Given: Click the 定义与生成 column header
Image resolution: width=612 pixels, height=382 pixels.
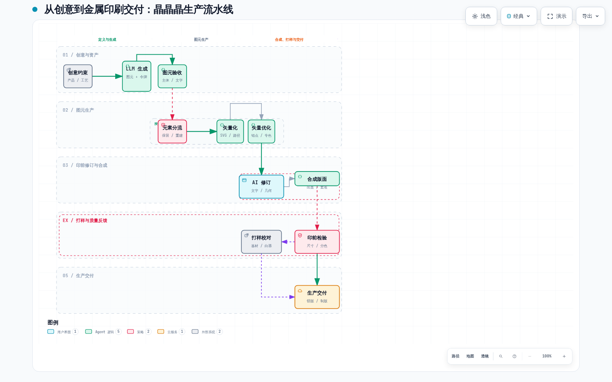Looking at the screenshot, I should click(x=107, y=39).
